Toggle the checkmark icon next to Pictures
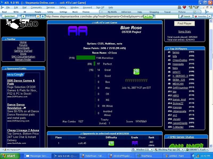Viewport: 213px width, 159px height. pos(195,12)
